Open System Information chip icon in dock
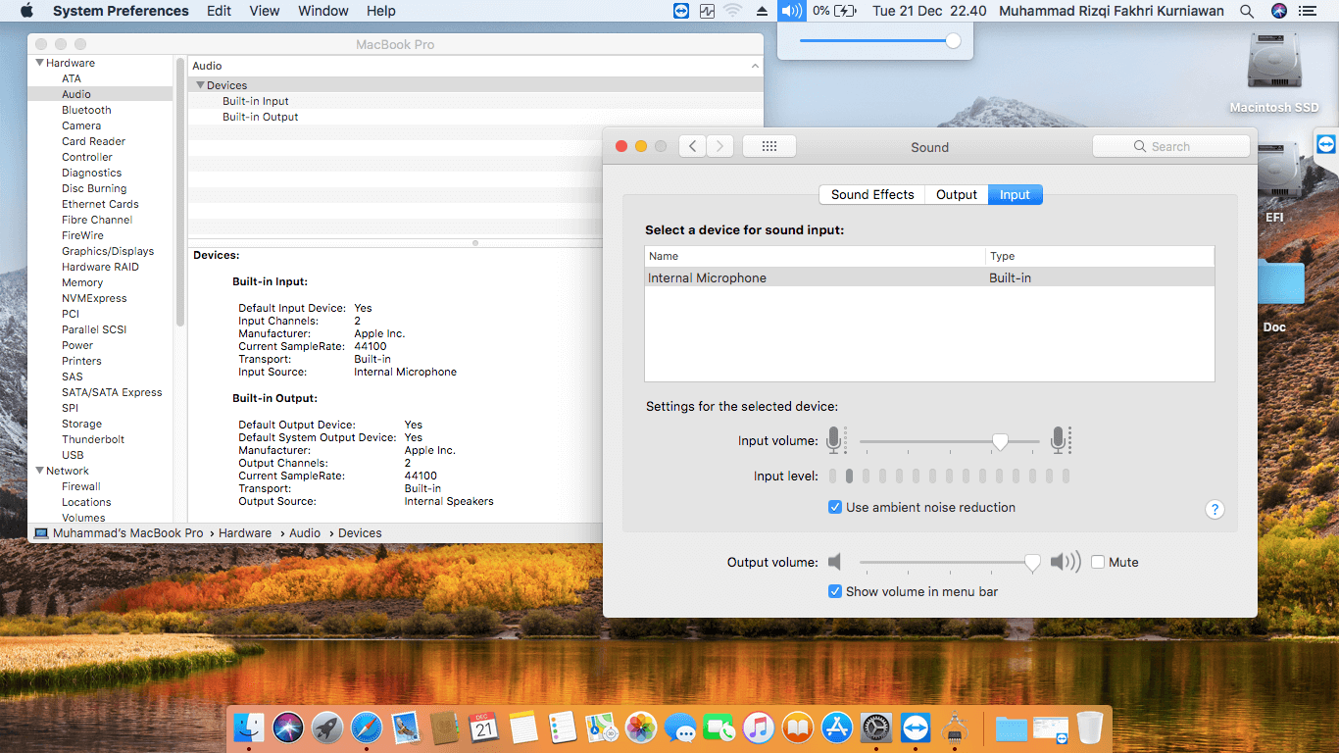Image resolution: width=1339 pixels, height=753 pixels. tap(955, 728)
